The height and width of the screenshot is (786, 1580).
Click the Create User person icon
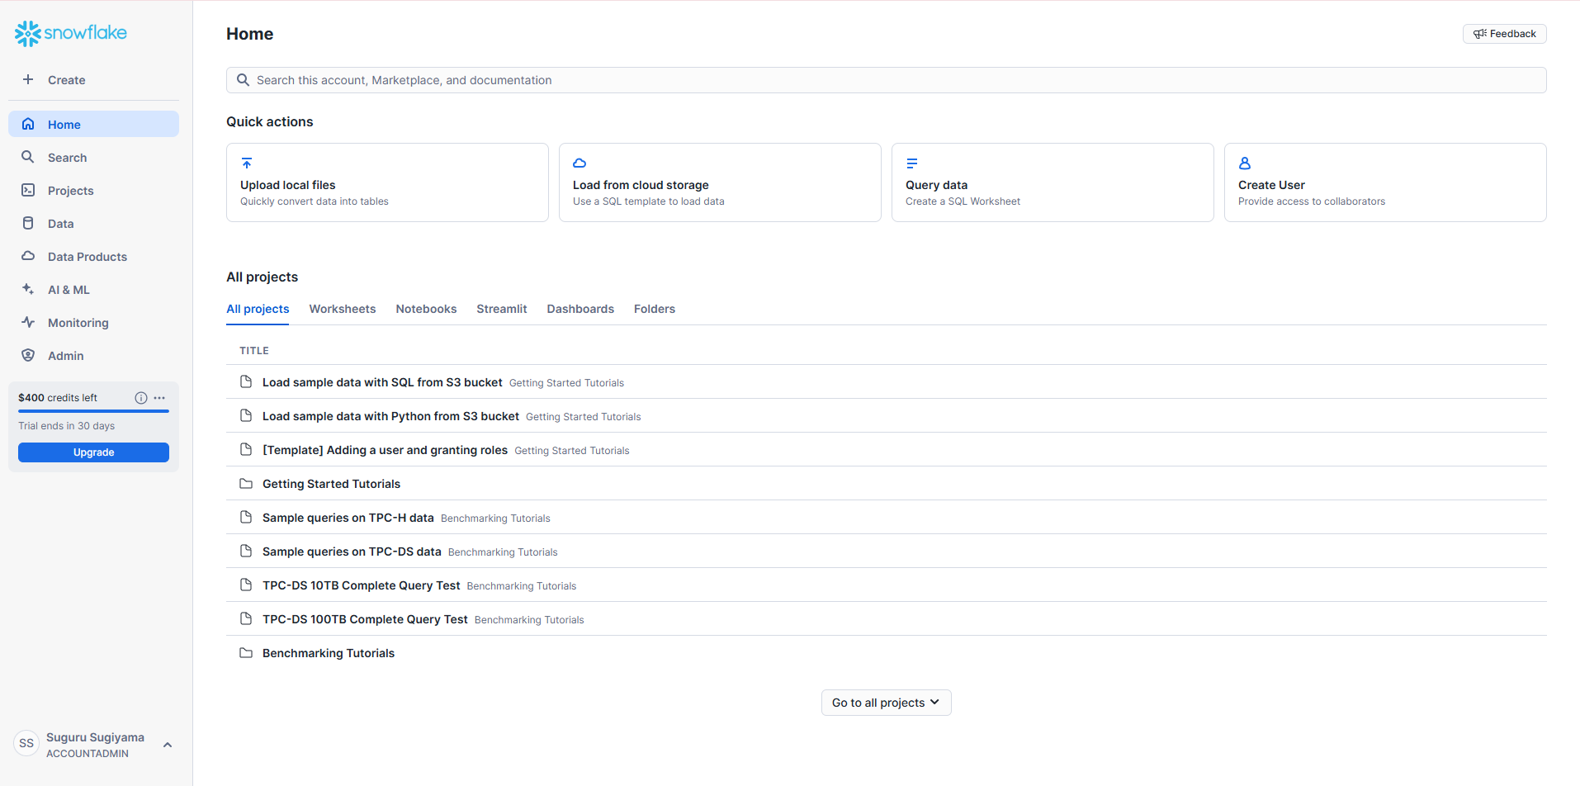point(1245,163)
